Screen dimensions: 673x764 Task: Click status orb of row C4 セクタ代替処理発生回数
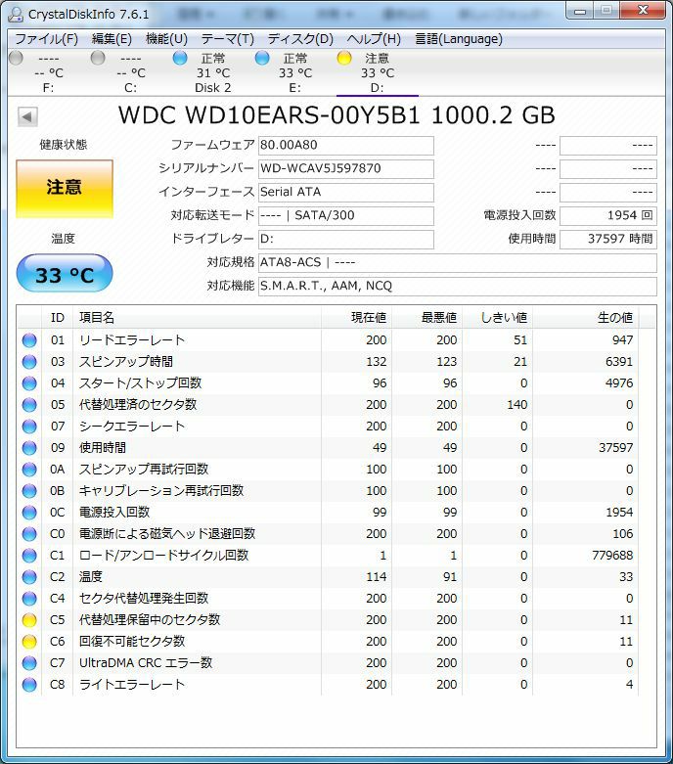click(x=29, y=599)
